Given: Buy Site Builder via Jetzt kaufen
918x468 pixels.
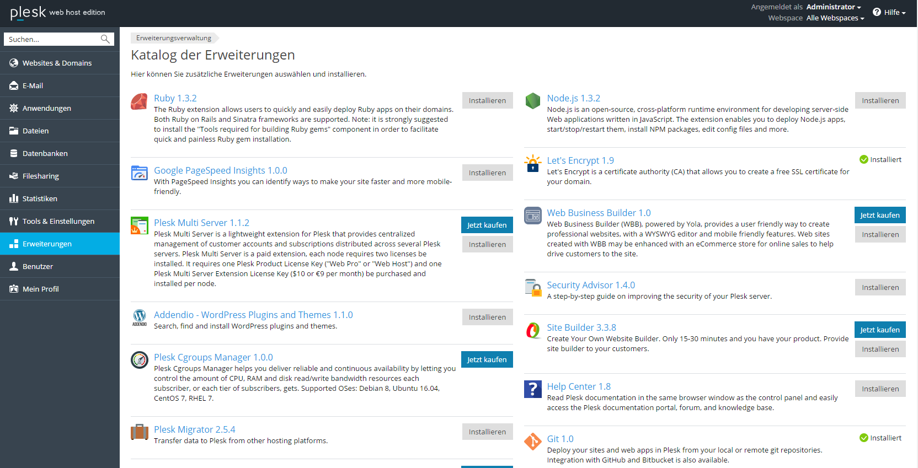Looking at the screenshot, I should pos(880,330).
